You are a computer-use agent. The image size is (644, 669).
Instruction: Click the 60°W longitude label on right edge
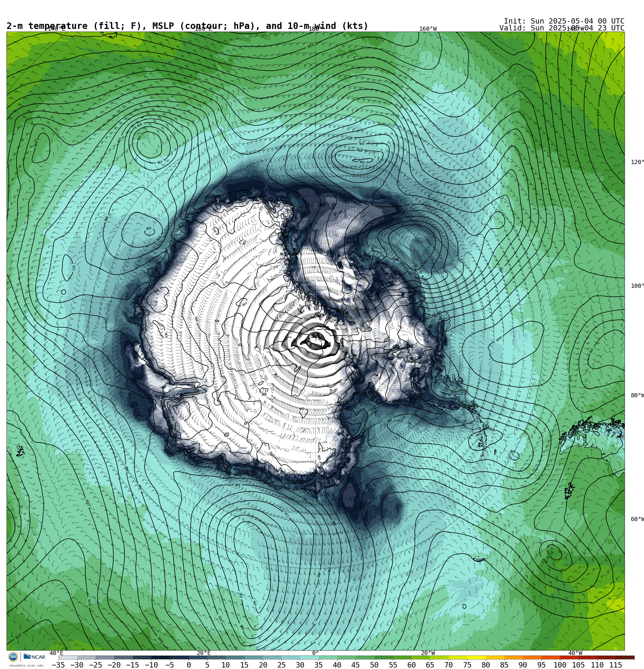tap(637, 519)
